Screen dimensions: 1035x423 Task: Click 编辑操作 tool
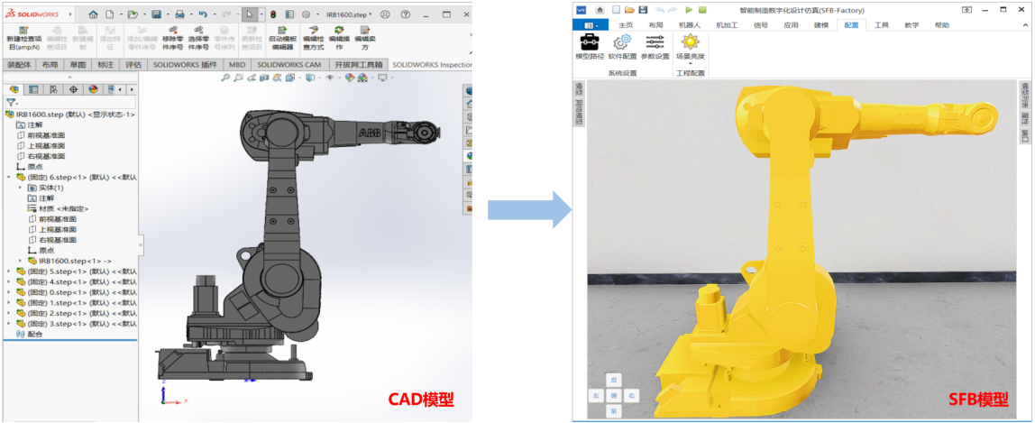339,38
